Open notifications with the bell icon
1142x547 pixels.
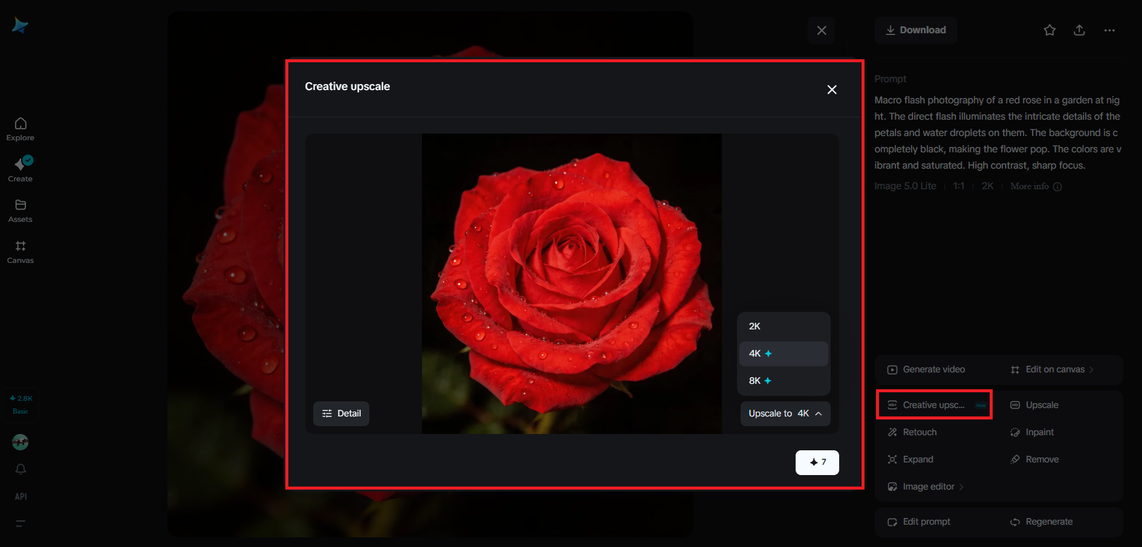tap(21, 469)
